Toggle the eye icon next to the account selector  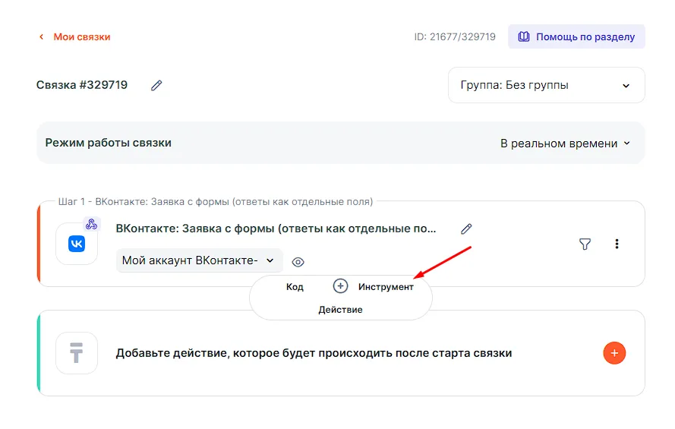coord(298,262)
